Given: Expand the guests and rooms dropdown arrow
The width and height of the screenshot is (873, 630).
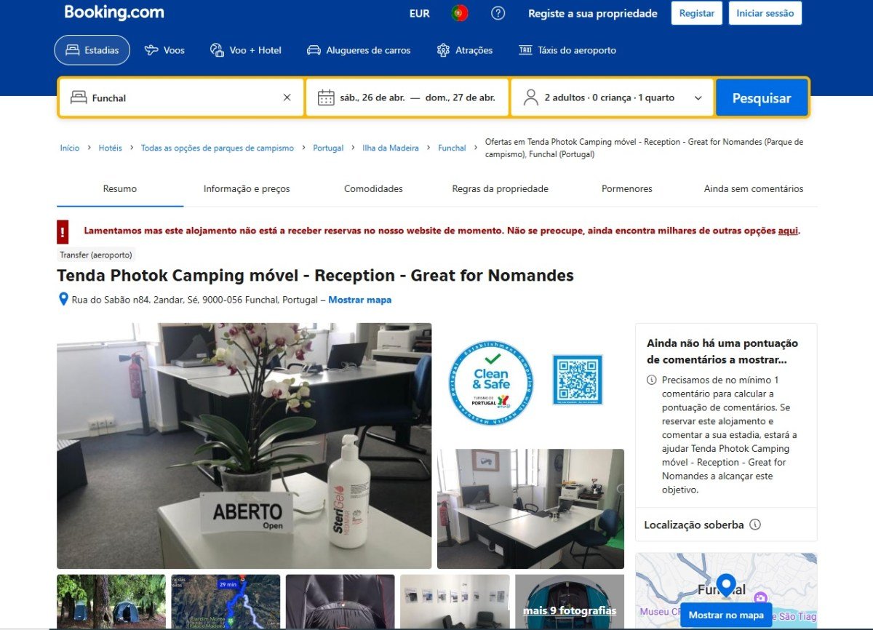Looking at the screenshot, I should click(x=698, y=97).
